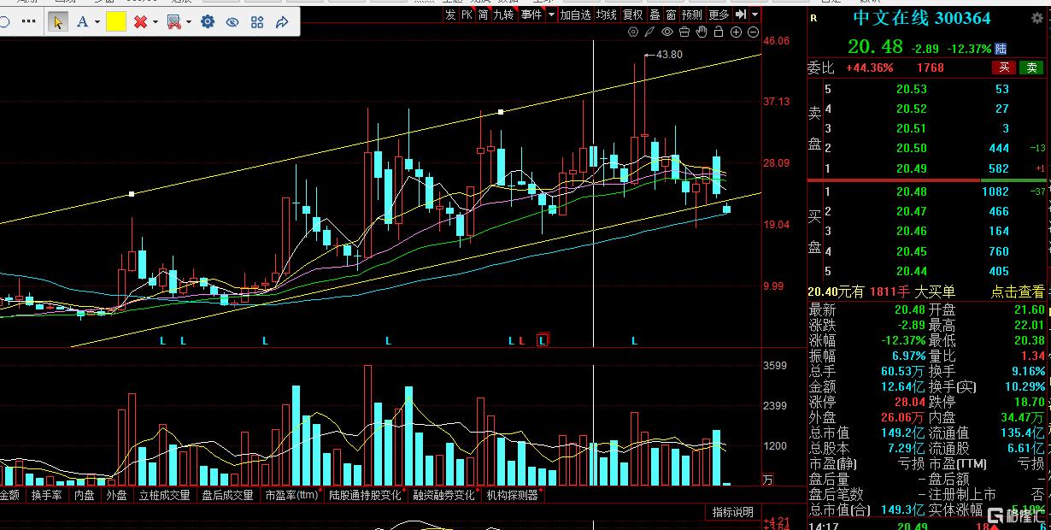Click 加自选 to add to watchlist
The width and height of the screenshot is (1051, 530).
pos(576,15)
